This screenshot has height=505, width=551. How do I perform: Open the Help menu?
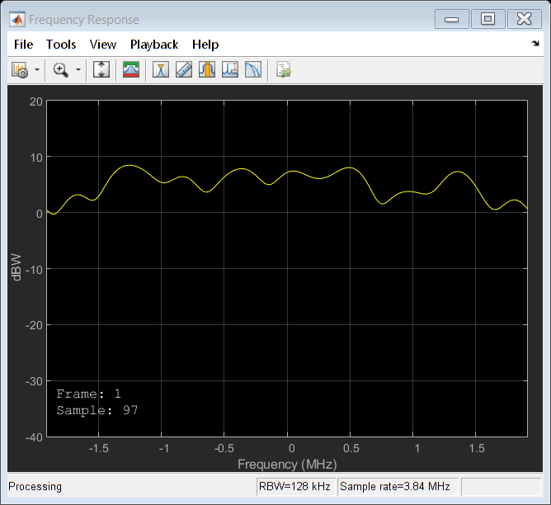(205, 45)
